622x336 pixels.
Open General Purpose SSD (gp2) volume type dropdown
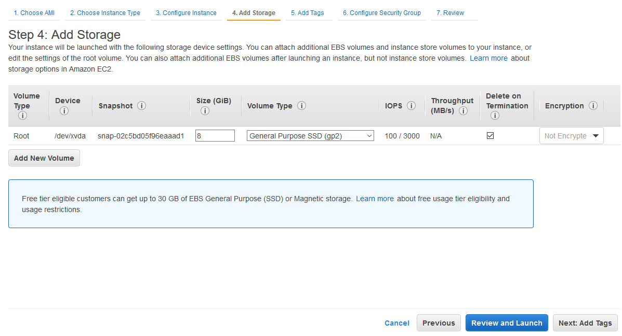click(310, 136)
